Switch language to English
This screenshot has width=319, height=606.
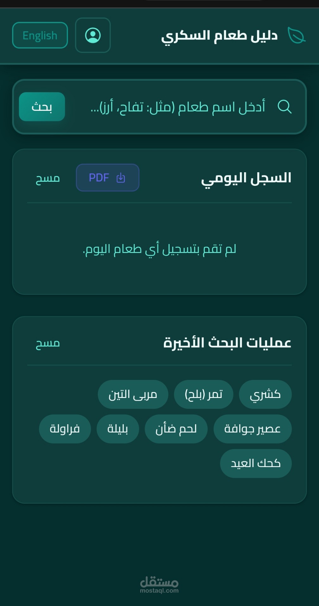coord(40,35)
